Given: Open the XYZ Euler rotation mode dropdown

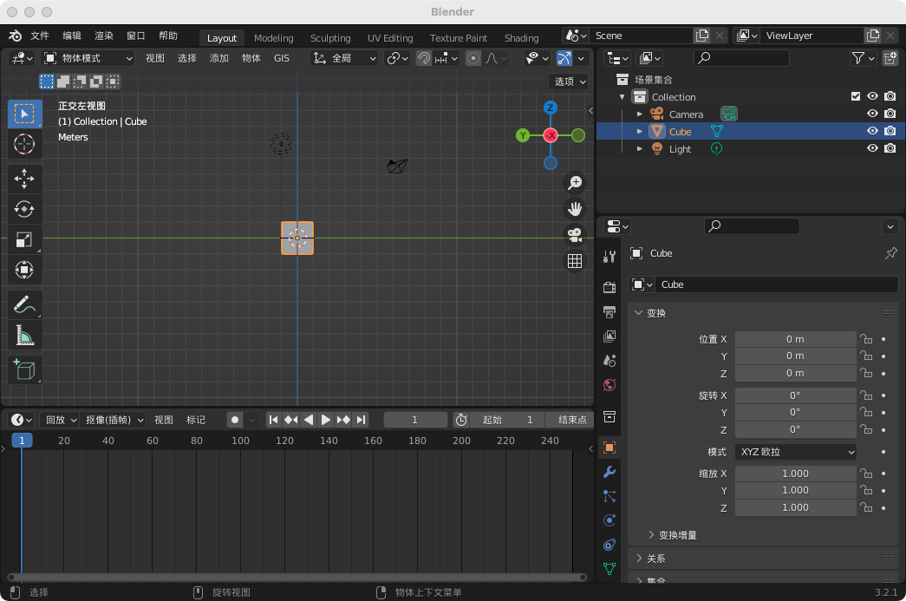Looking at the screenshot, I should click(x=796, y=452).
